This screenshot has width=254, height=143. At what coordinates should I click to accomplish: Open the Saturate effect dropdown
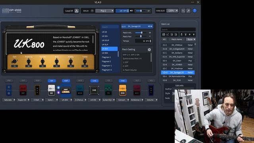click(x=9, y=100)
